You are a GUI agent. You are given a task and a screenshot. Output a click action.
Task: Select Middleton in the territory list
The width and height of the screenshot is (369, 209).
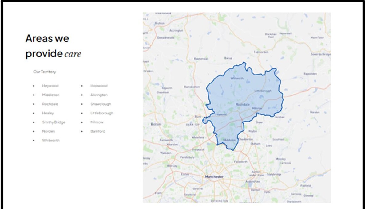click(x=51, y=95)
